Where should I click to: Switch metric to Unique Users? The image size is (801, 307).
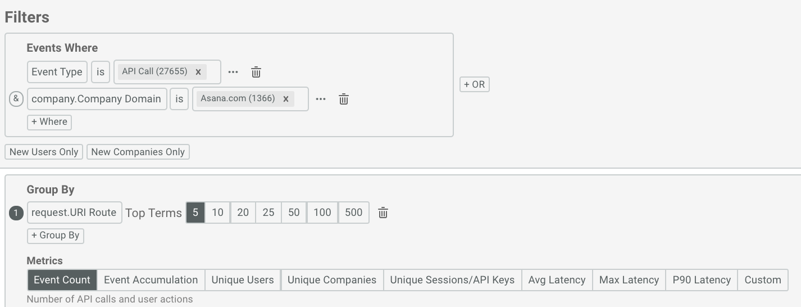pos(243,280)
